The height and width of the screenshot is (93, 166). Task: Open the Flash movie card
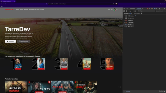point(62,87)
